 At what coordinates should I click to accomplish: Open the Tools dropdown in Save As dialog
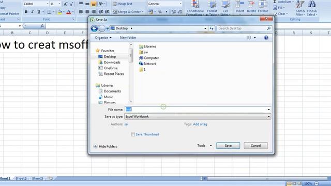(204, 146)
